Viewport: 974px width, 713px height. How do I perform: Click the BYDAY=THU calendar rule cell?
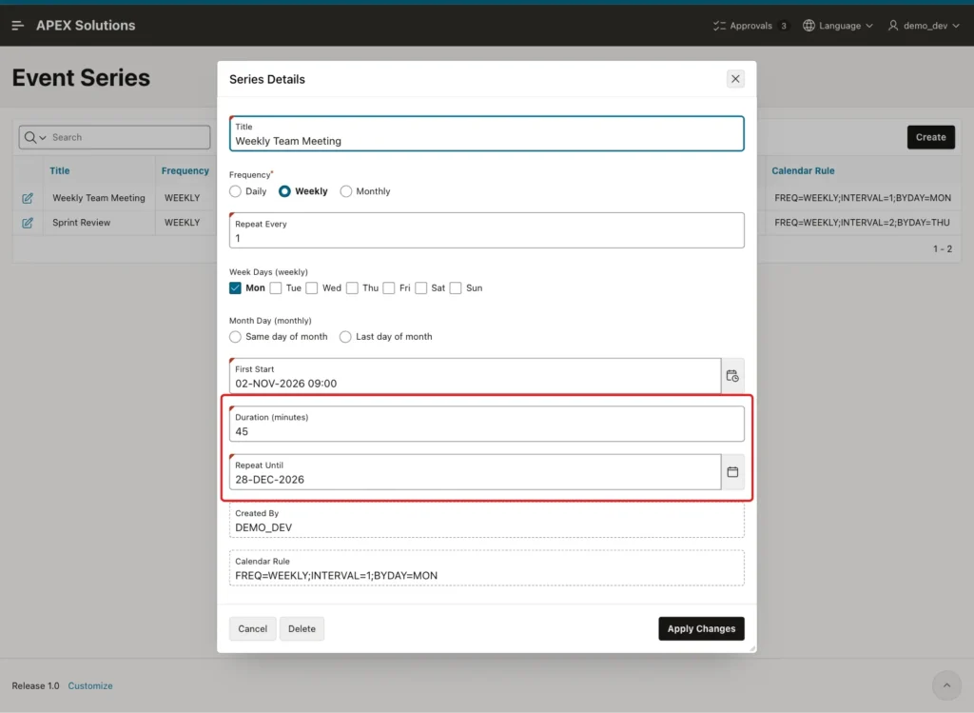(862, 223)
